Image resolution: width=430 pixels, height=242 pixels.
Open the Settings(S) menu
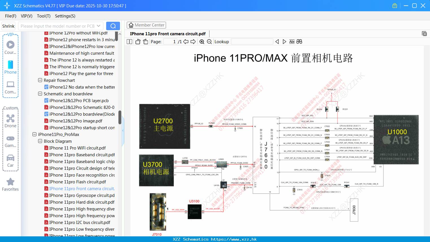pyautogui.click(x=65, y=16)
